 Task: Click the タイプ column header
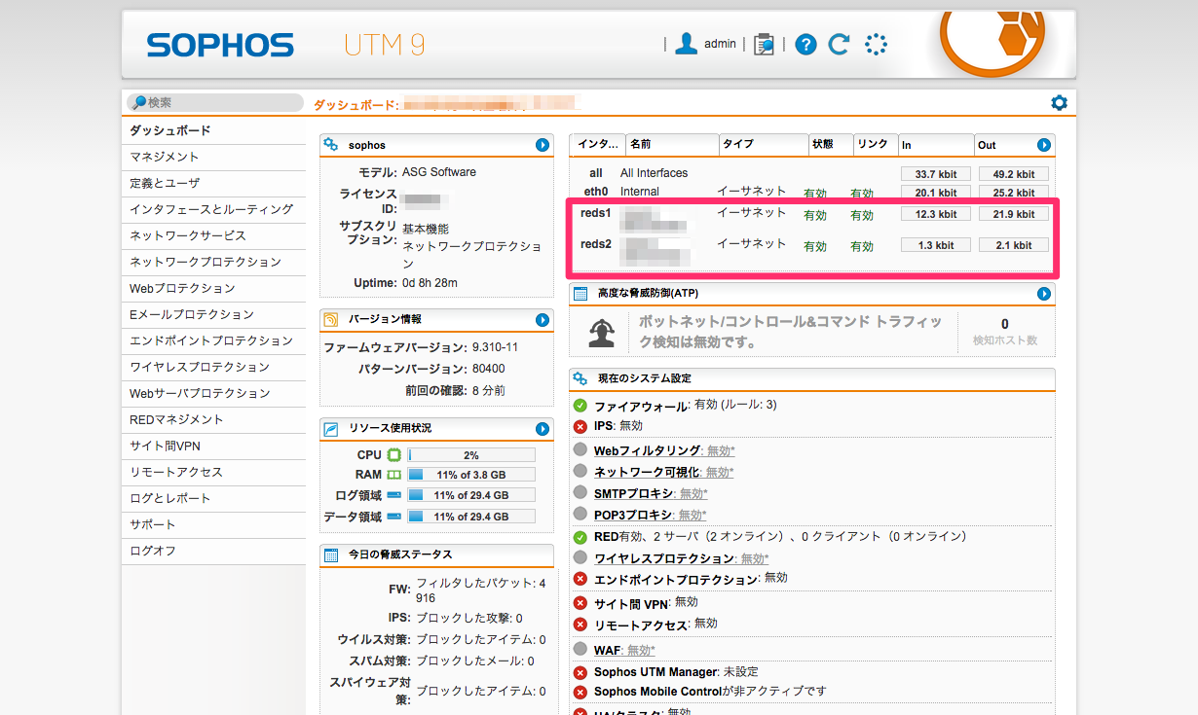pos(763,144)
